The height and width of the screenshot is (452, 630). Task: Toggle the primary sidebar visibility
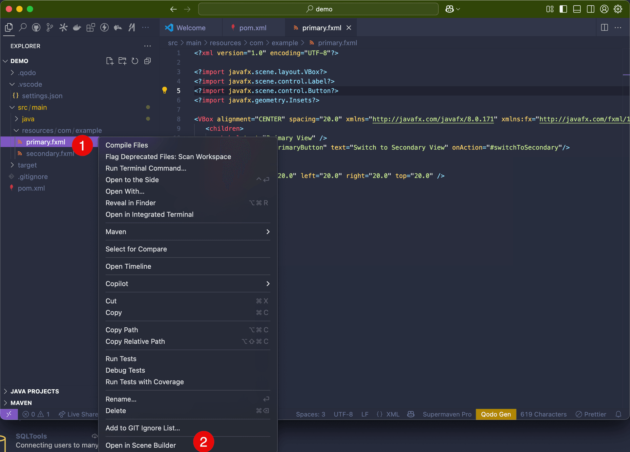(x=563, y=9)
